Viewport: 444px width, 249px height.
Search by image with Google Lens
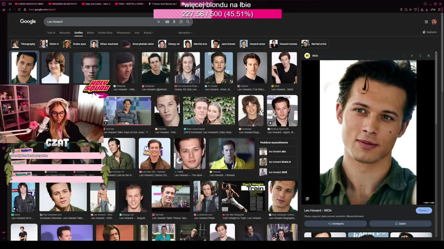click(x=181, y=22)
